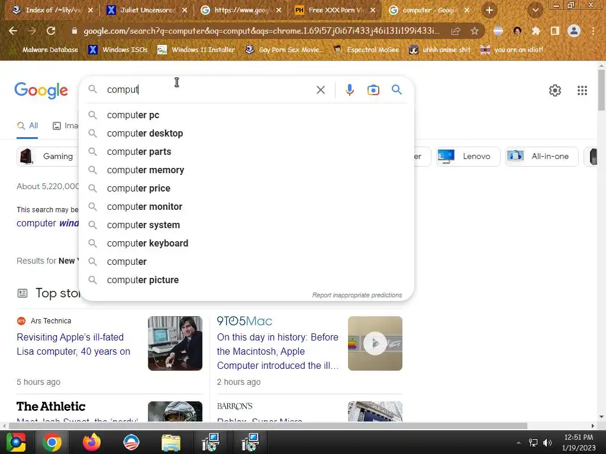Click the Forward navigation arrow
This screenshot has height=454, width=606.
(32, 31)
